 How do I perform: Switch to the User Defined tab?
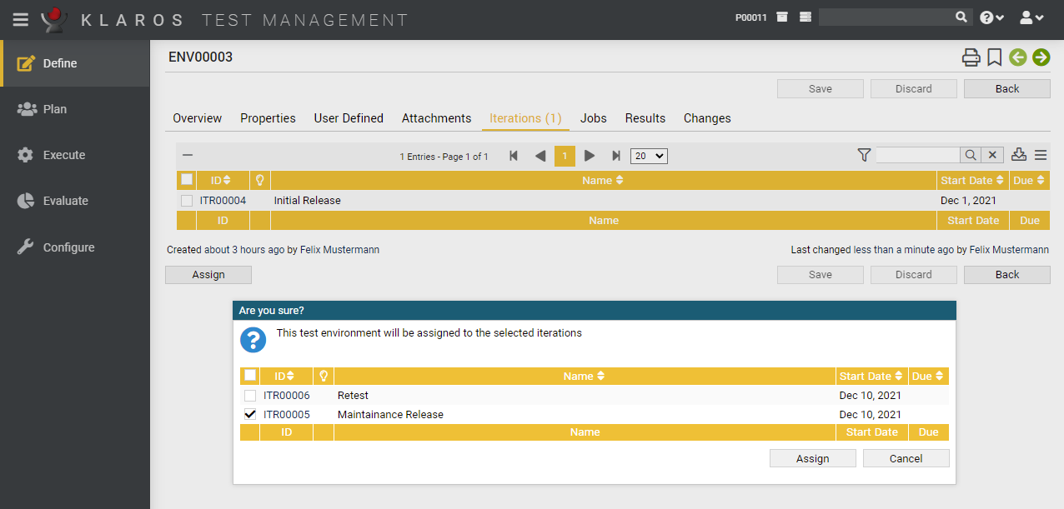349,118
